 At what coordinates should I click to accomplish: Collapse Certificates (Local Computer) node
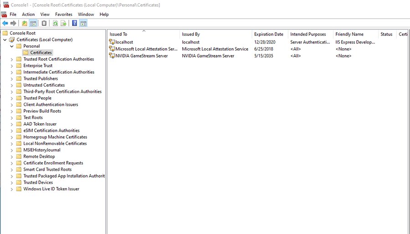point(5,40)
